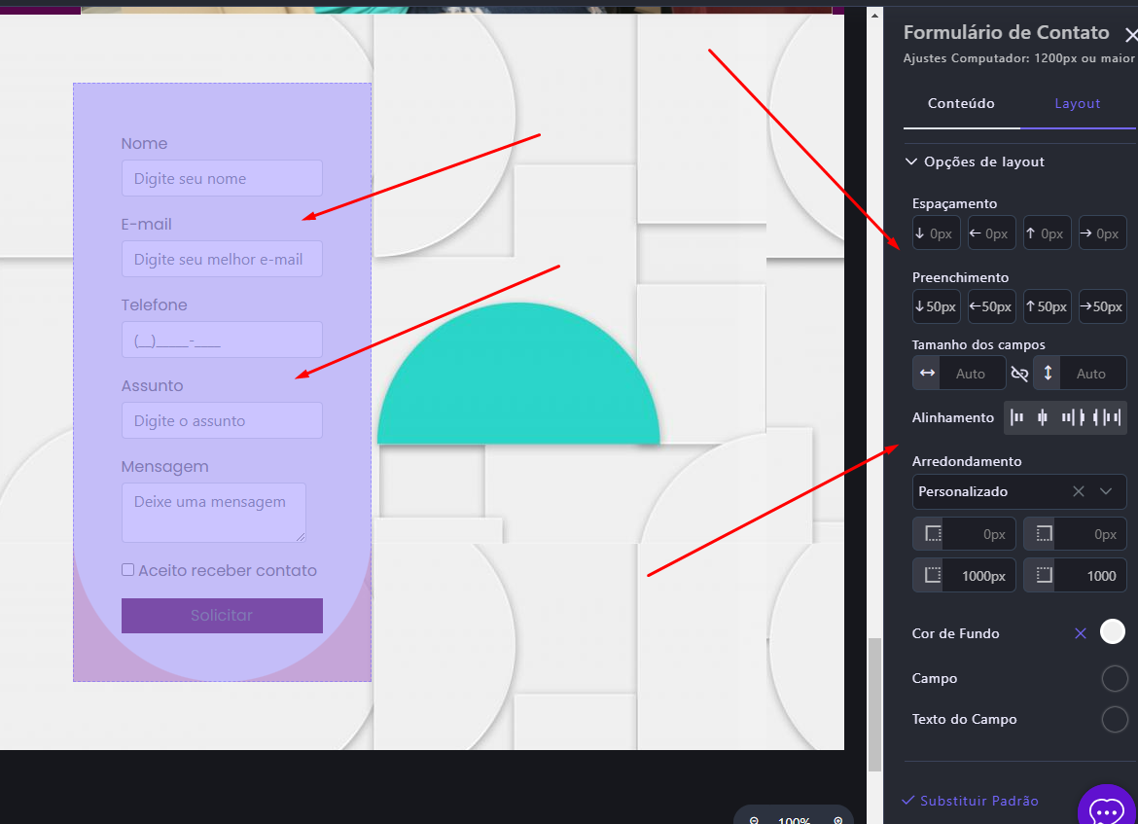This screenshot has width=1138, height=824.
Task: Open the chat support bubble icon
Action: [x=1107, y=809]
